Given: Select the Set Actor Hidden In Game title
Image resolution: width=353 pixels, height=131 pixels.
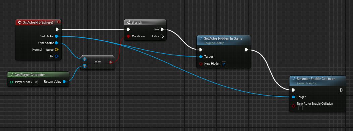Looking at the screenshot, I should pyautogui.click(x=223, y=38).
